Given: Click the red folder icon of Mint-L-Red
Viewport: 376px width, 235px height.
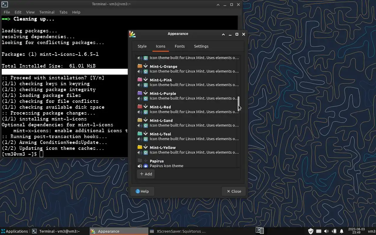Looking at the screenshot, I should [x=140, y=107].
